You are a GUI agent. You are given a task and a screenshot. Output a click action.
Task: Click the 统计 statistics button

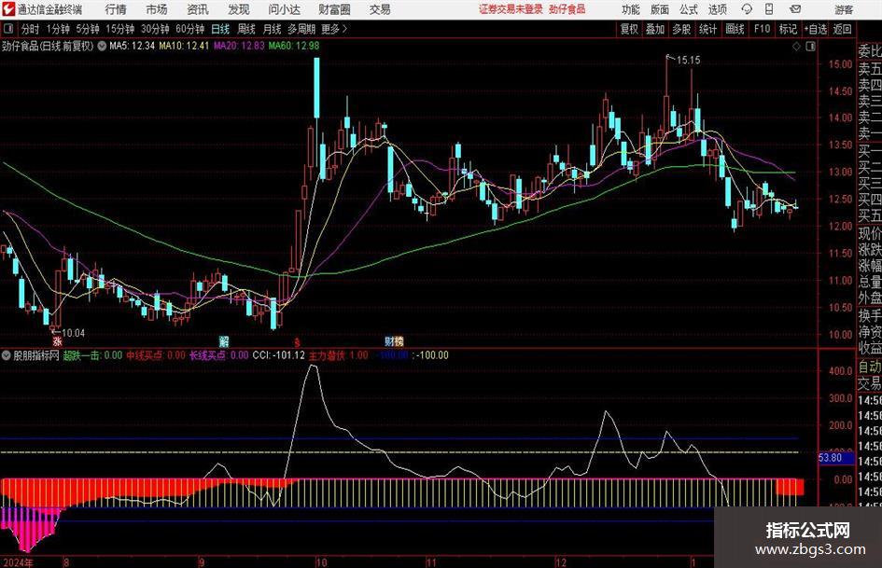point(707,29)
